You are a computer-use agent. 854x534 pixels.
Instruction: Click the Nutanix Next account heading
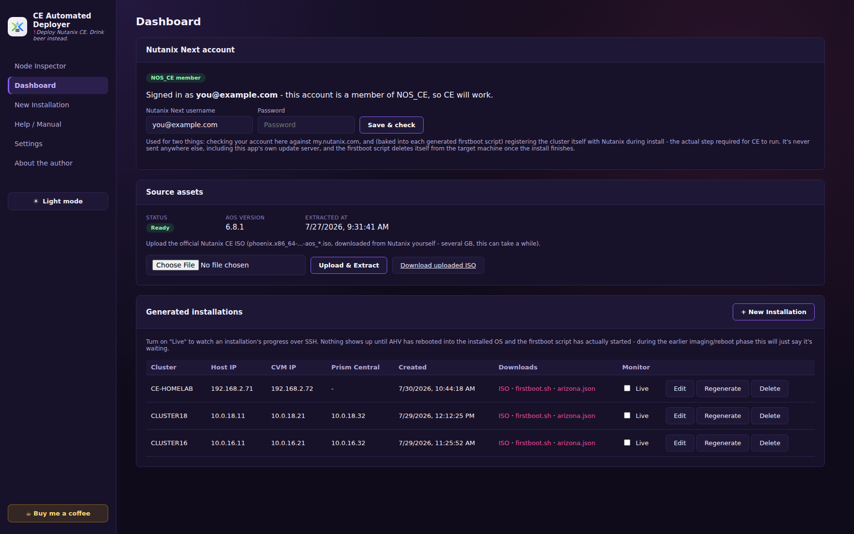coord(190,50)
